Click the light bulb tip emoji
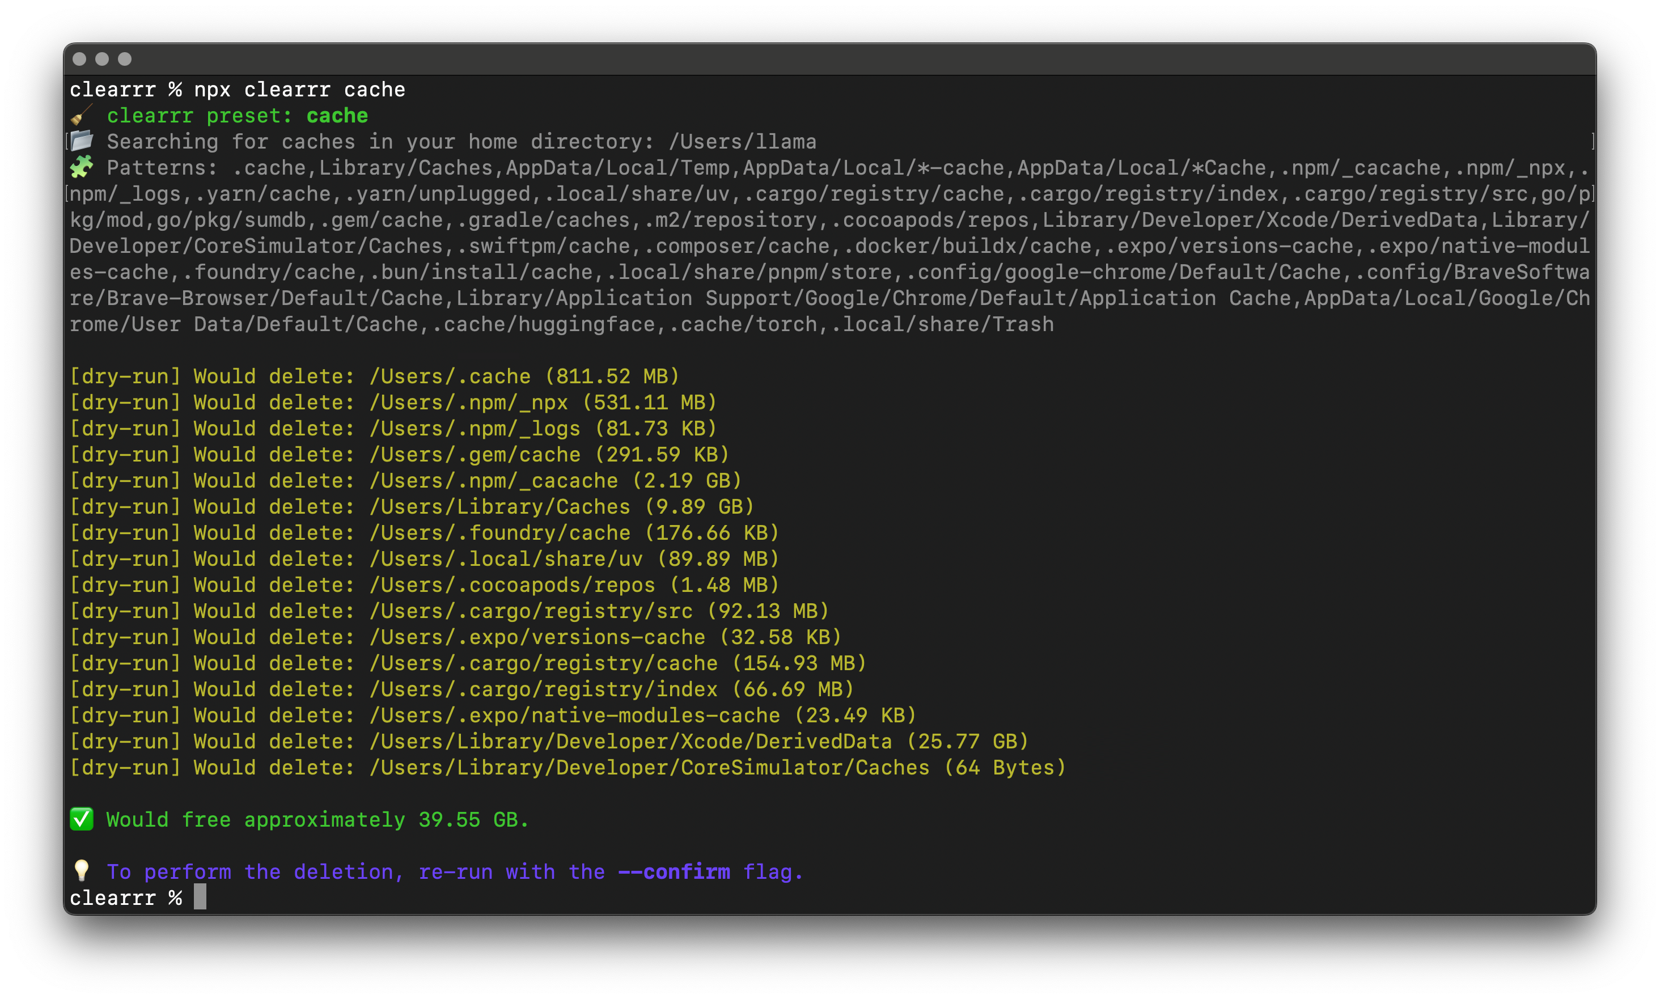1660x999 pixels. pyautogui.click(x=82, y=871)
